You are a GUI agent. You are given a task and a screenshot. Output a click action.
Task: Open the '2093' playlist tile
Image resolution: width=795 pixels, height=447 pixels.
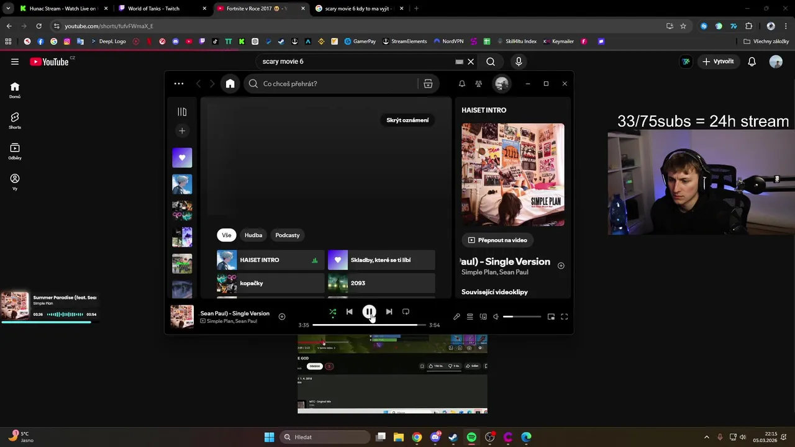click(x=381, y=283)
